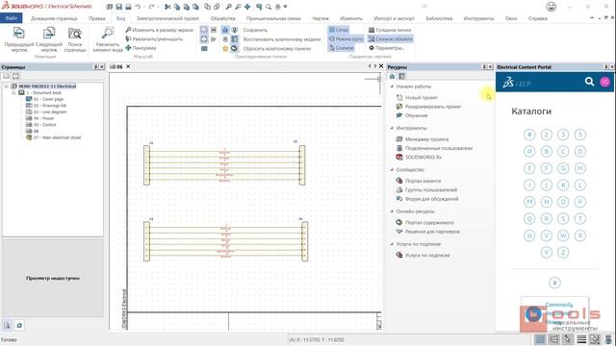616x346 pixels.
Task: Click scissors Cut icon in title toolbar
Action: pyautogui.click(x=167, y=7)
